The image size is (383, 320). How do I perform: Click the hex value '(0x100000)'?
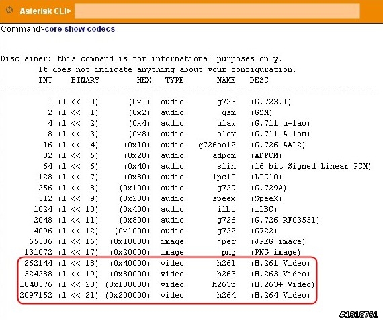coord(128,284)
